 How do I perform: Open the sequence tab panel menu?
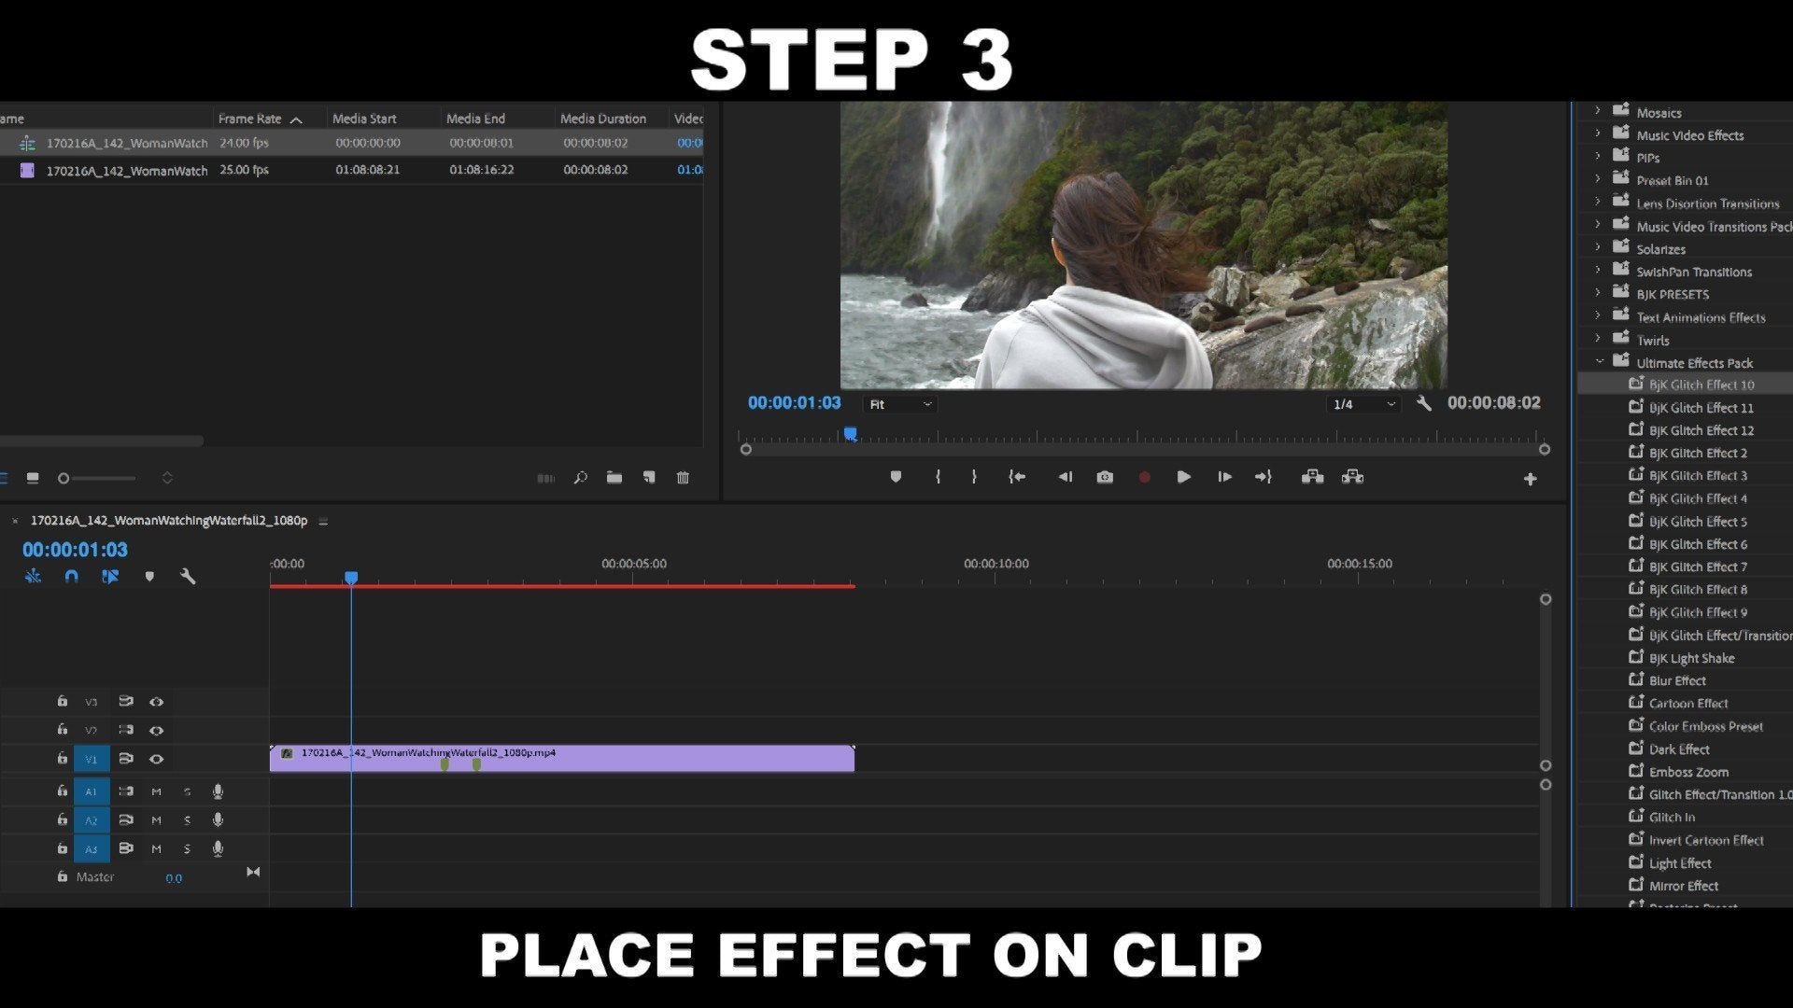click(323, 522)
